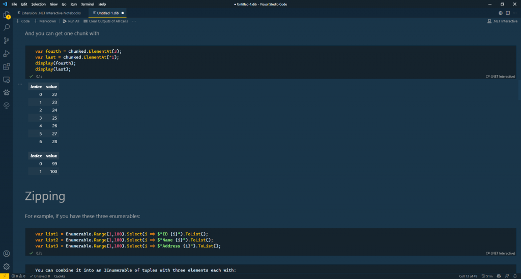Screen dimensions: 521x279
Task: Click the Copilot-style icon in the status bar
Action: [x=499, y=276]
